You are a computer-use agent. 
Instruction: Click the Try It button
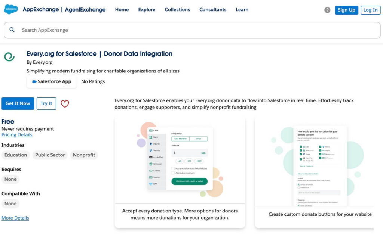tap(46, 103)
